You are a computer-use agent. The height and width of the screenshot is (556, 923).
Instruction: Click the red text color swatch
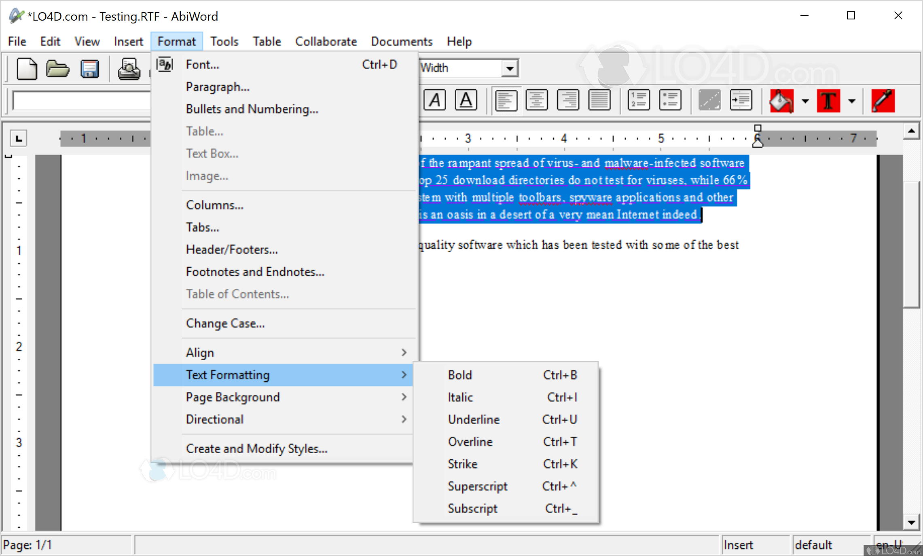click(x=828, y=100)
